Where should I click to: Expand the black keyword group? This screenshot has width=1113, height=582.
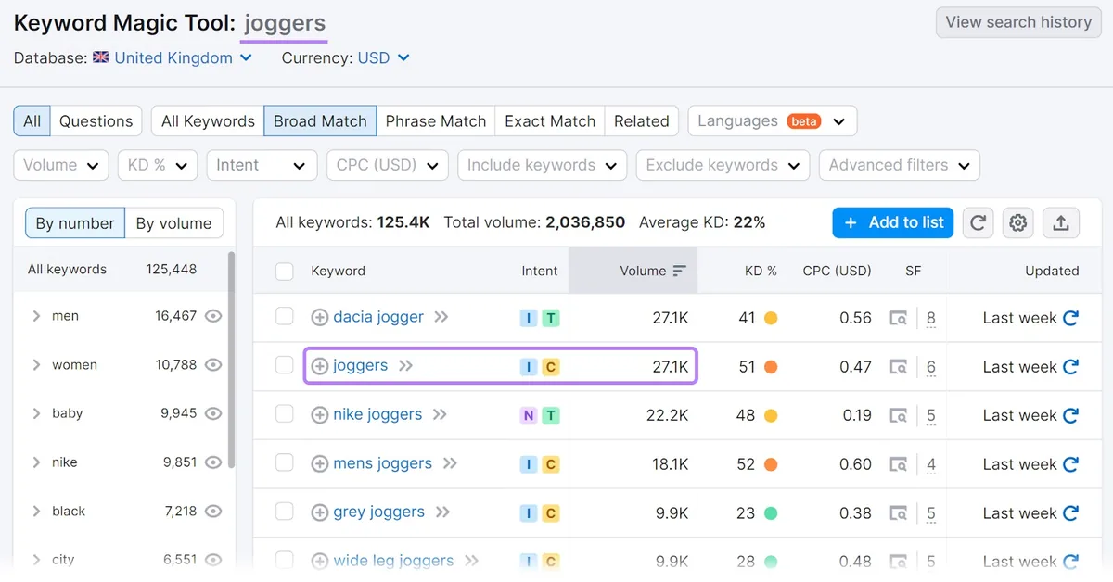[x=36, y=511]
